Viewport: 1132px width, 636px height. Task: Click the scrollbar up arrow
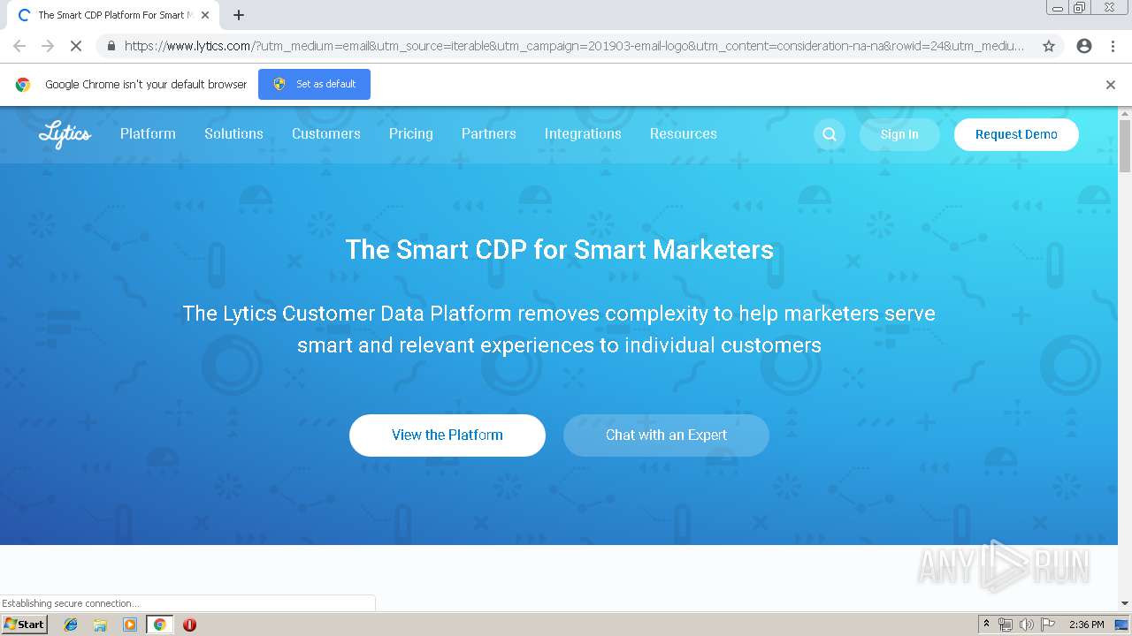click(x=1125, y=113)
